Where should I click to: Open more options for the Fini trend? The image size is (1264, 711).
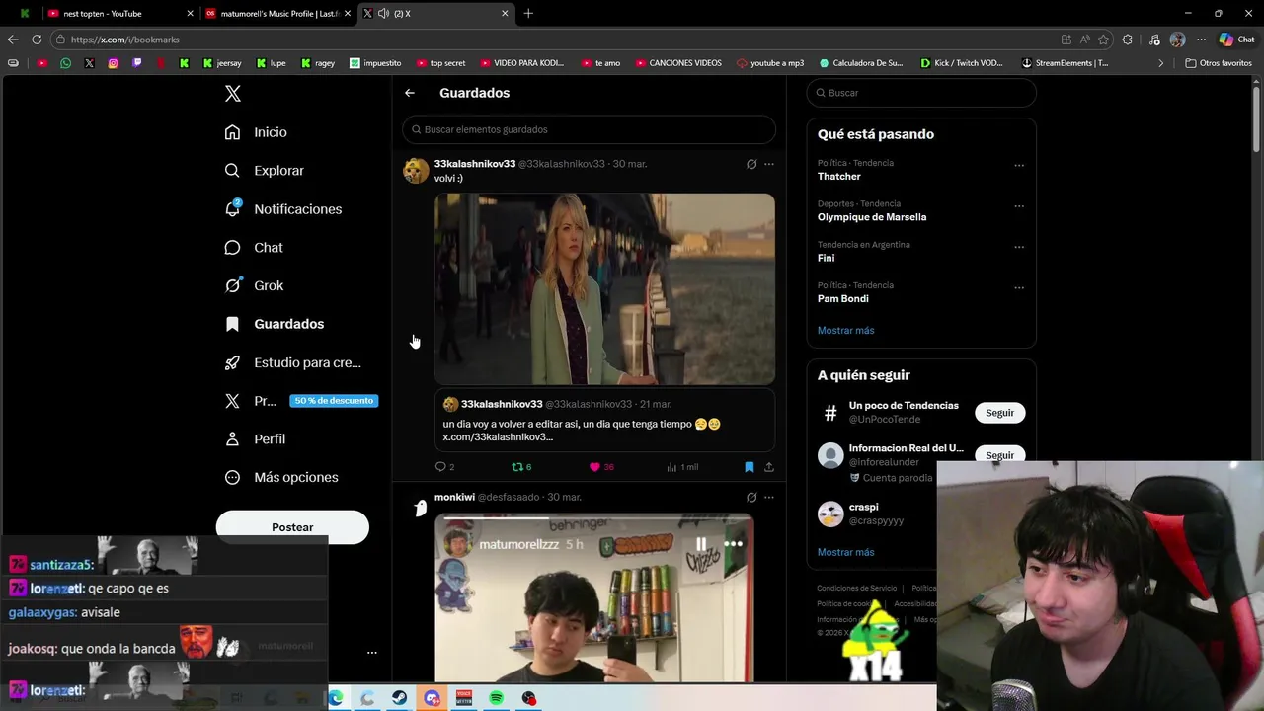click(x=1019, y=247)
